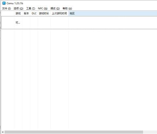Sort by the 游戏 column header
Viewport: 157px width, 134px height.
[x=18, y=13]
